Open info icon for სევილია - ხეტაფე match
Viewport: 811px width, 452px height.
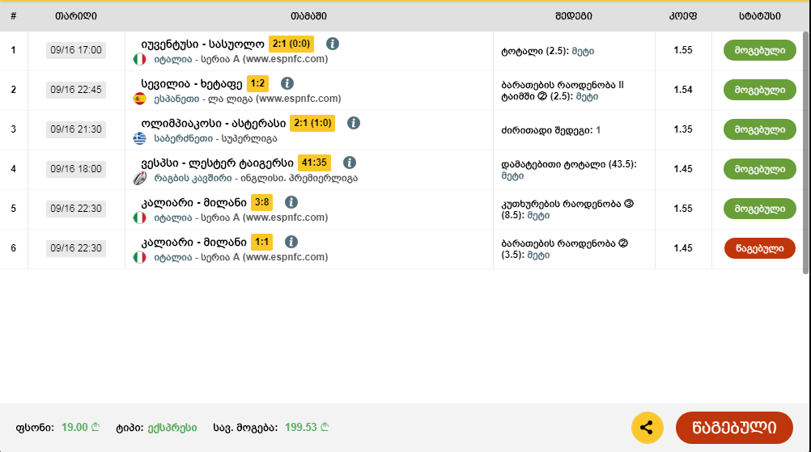pyautogui.click(x=287, y=83)
